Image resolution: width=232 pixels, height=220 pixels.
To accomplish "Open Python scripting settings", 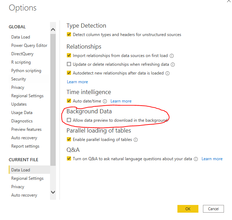I will point(26,71).
